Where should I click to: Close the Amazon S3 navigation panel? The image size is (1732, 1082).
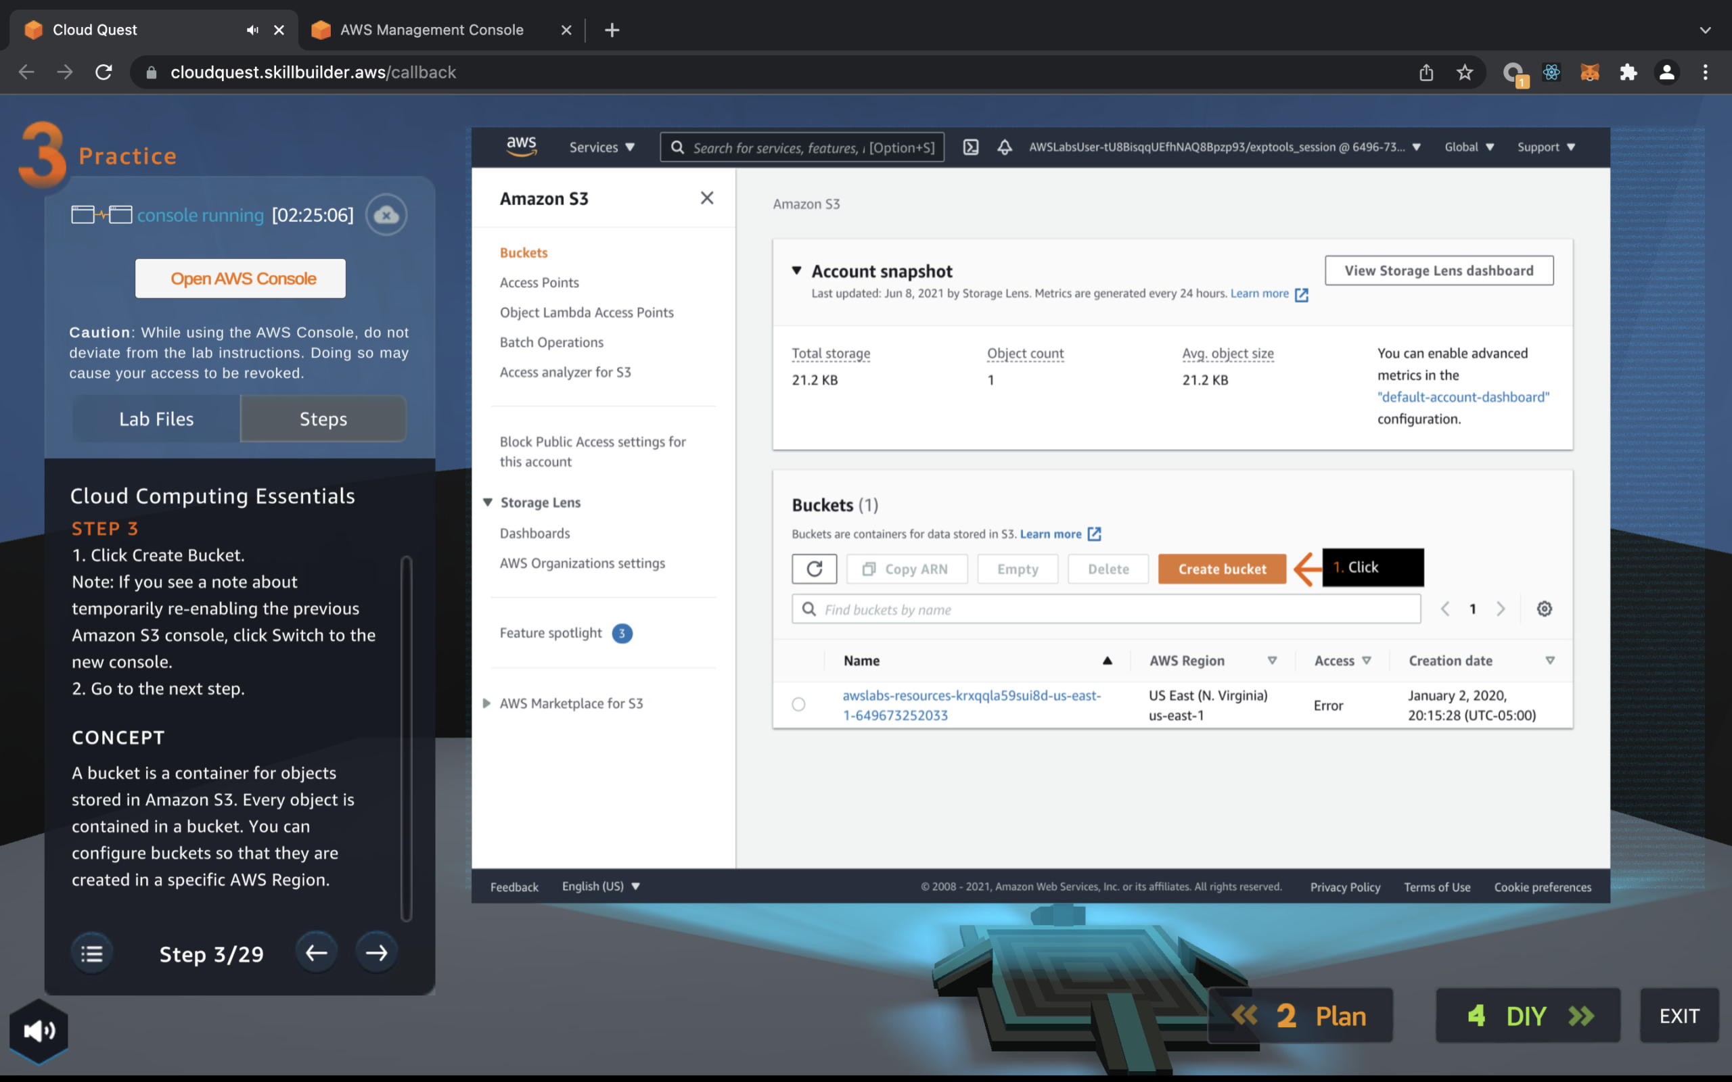tap(706, 198)
